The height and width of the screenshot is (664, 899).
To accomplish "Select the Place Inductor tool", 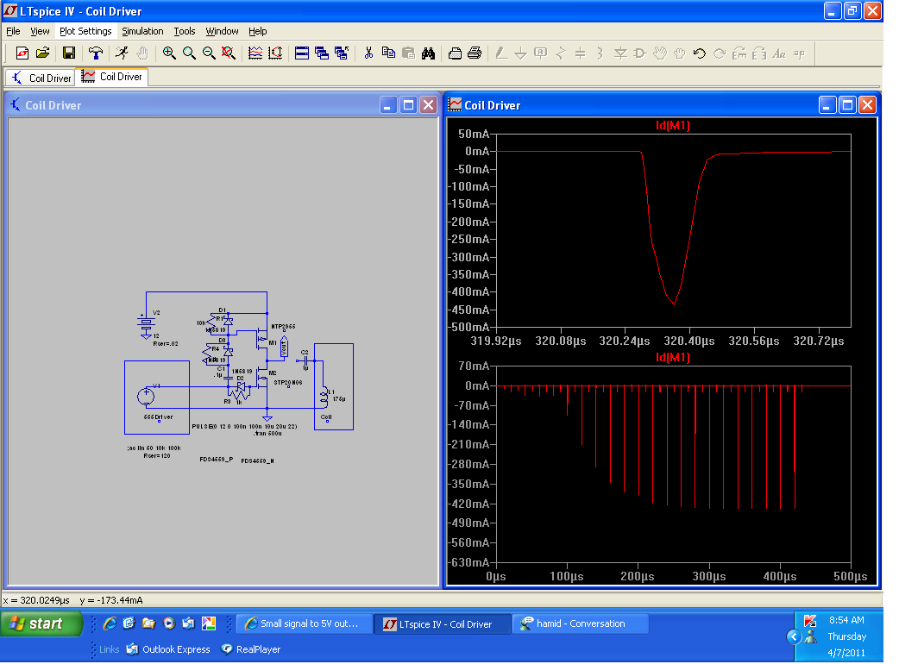I will click(x=600, y=53).
